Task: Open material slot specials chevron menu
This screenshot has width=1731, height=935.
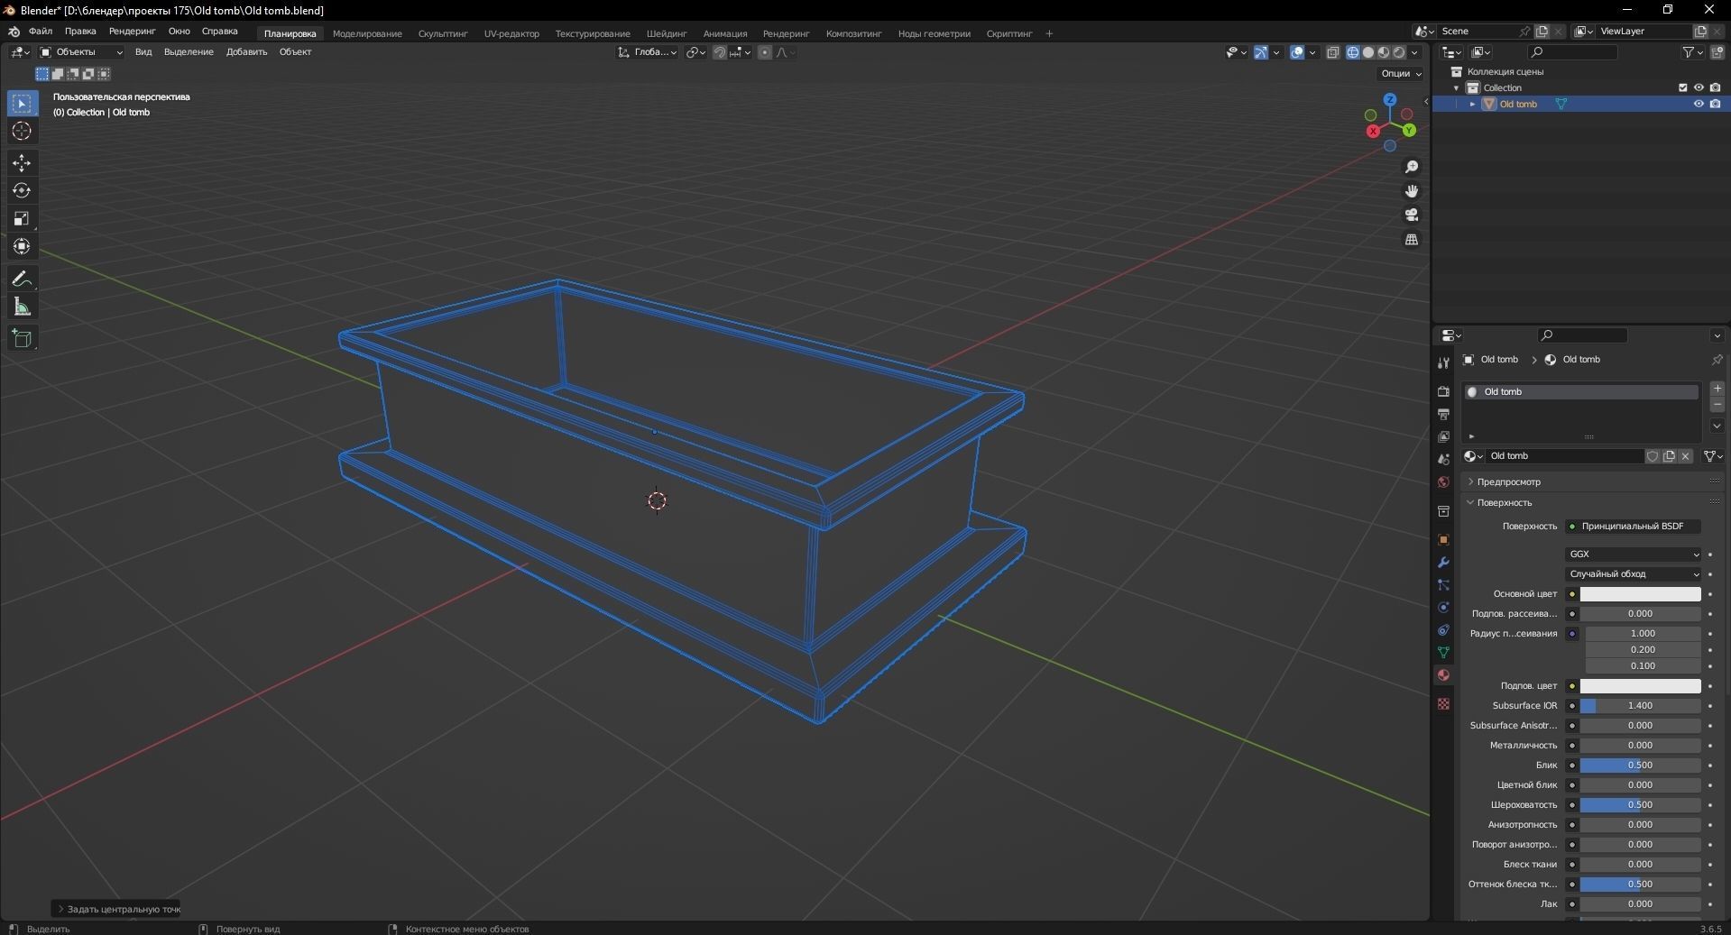Action: (x=1717, y=426)
